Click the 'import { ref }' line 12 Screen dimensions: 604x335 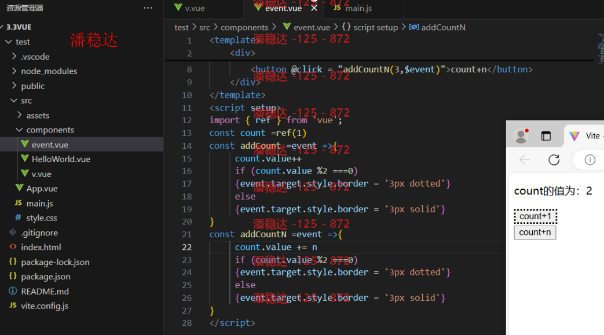[276, 120]
